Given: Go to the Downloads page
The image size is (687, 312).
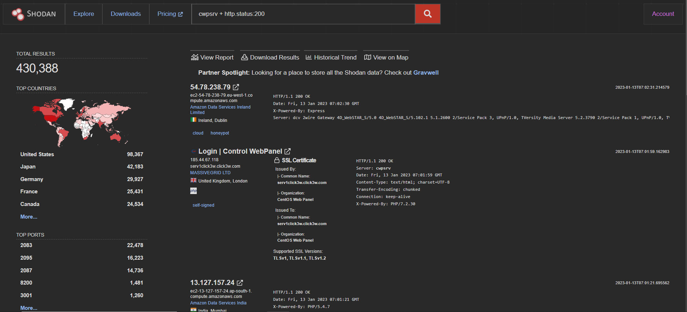Looking at the screenshot, I should coord(126,14).
